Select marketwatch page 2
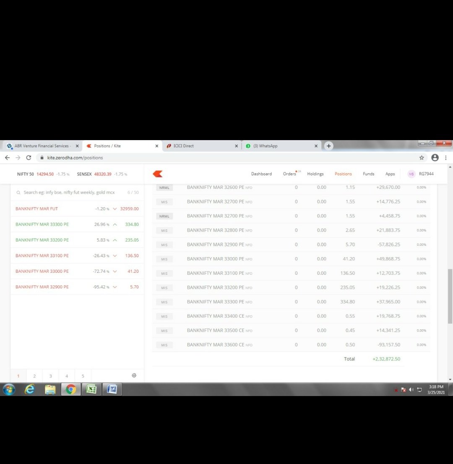The image size is (453, 464). tap(34, 376)
